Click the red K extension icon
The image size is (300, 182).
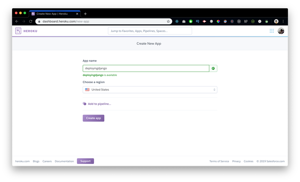232,21
